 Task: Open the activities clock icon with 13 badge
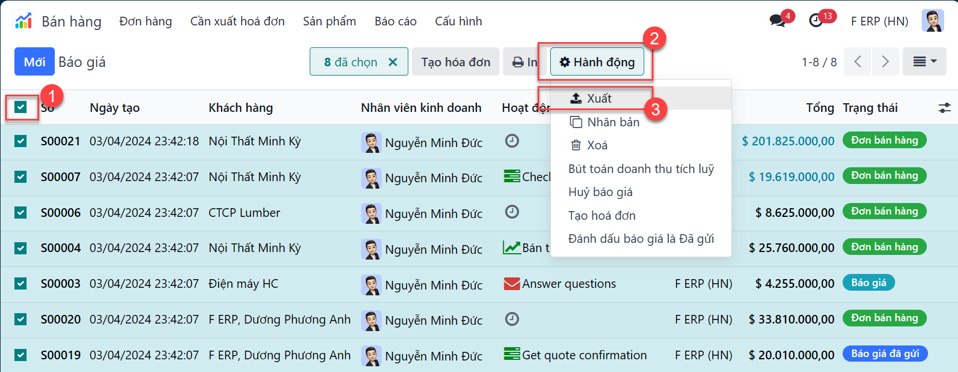(x=816, y=21)
